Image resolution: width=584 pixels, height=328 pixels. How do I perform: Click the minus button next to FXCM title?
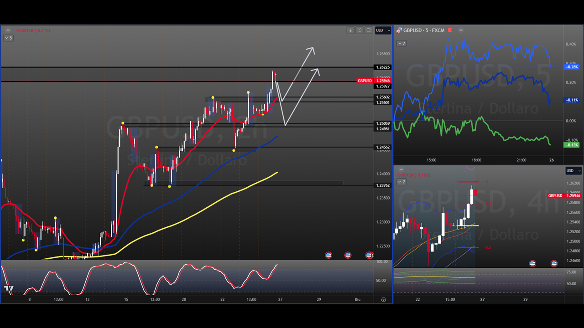coord(461,31)
